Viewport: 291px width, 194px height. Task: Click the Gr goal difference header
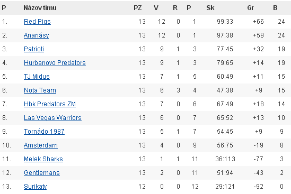251,8
